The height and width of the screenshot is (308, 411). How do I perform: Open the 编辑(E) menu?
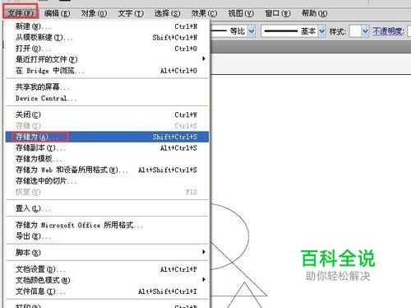(x=57, y=13)
